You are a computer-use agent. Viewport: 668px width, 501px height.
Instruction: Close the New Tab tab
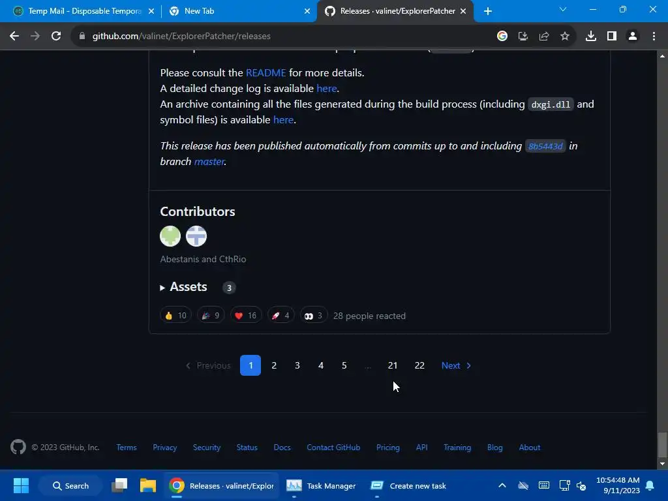(x=307, y=11)
